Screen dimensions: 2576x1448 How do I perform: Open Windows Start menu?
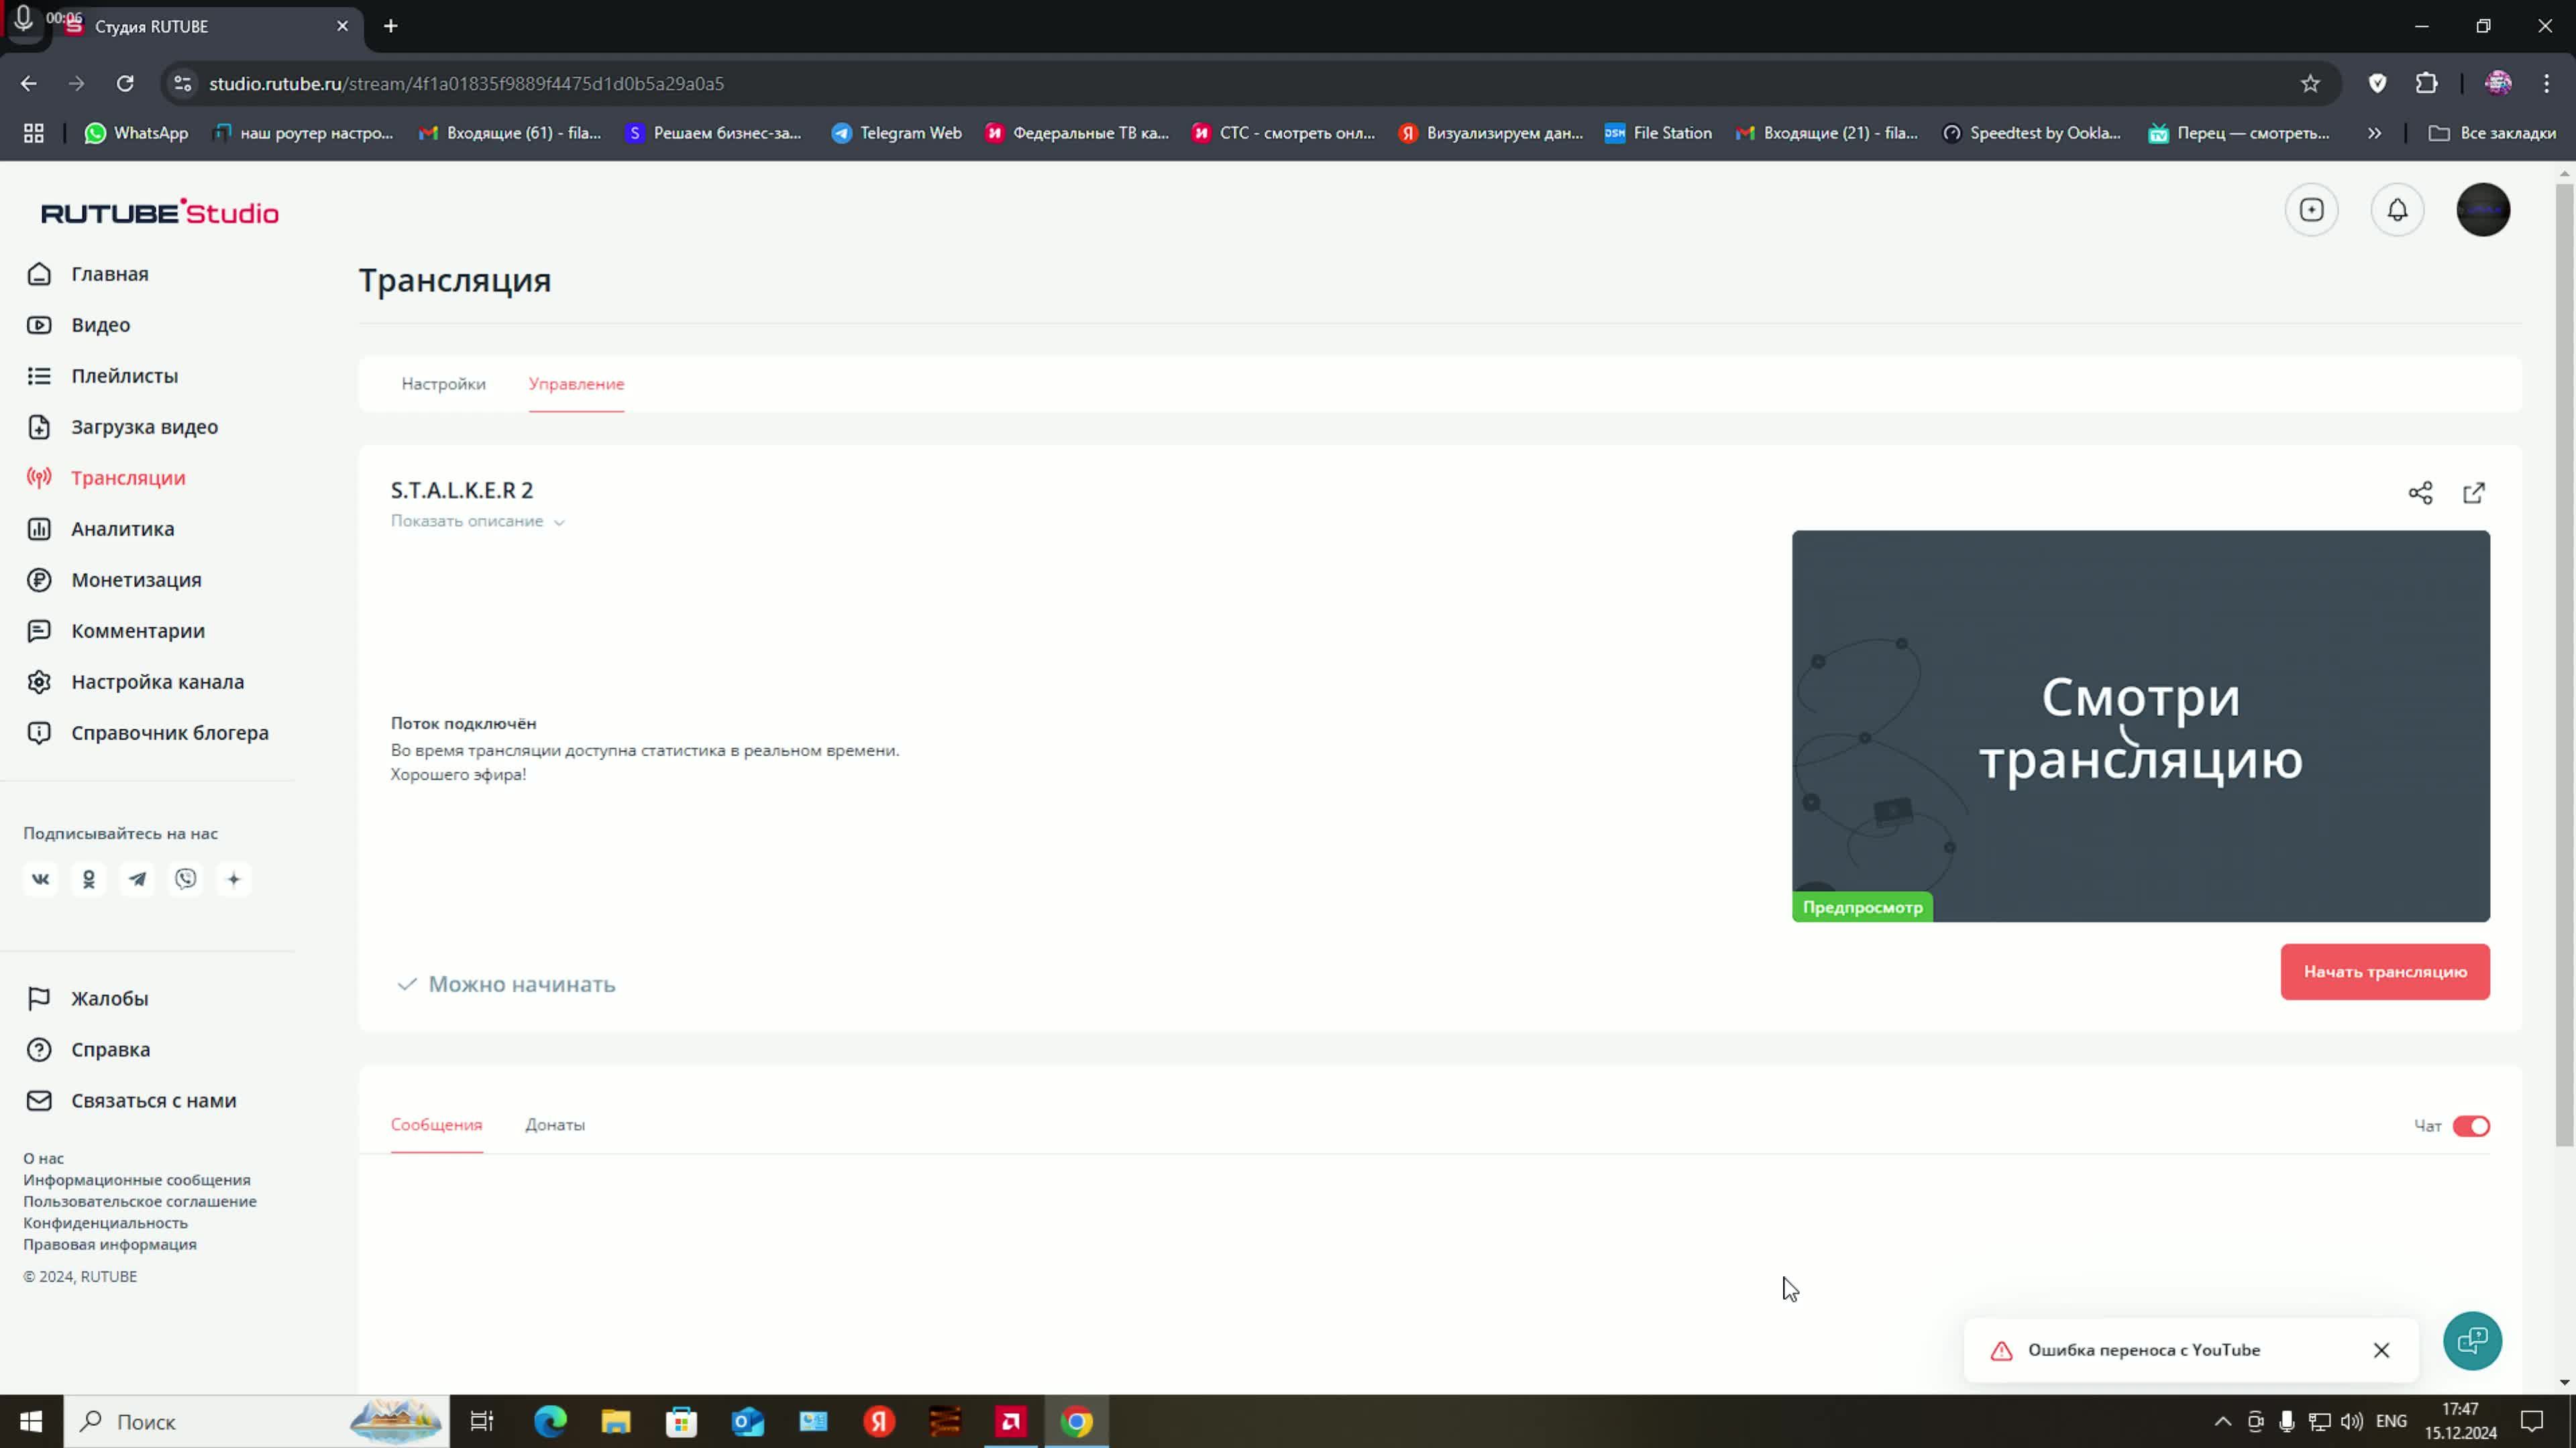pyautogui.click(x=31, y=1421)
